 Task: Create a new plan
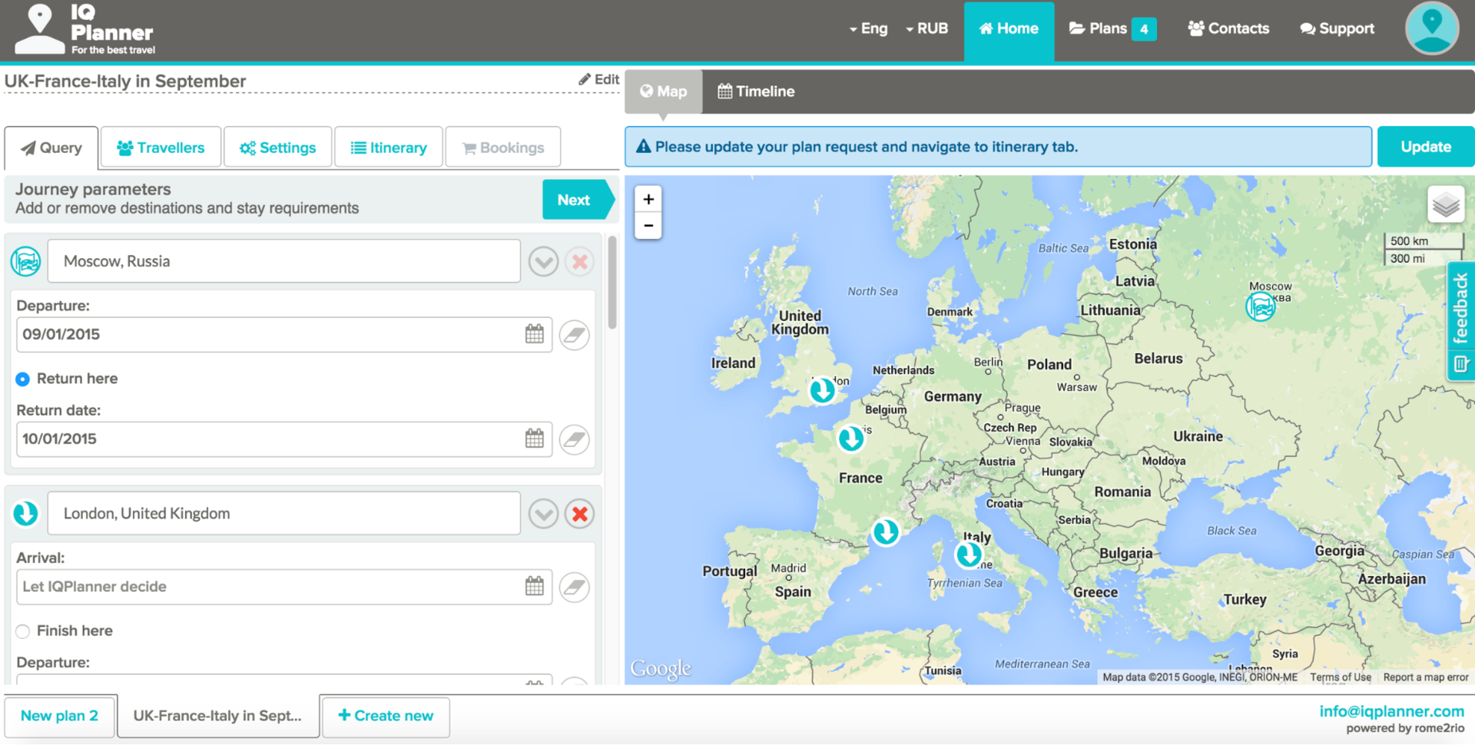pos(386,716)
